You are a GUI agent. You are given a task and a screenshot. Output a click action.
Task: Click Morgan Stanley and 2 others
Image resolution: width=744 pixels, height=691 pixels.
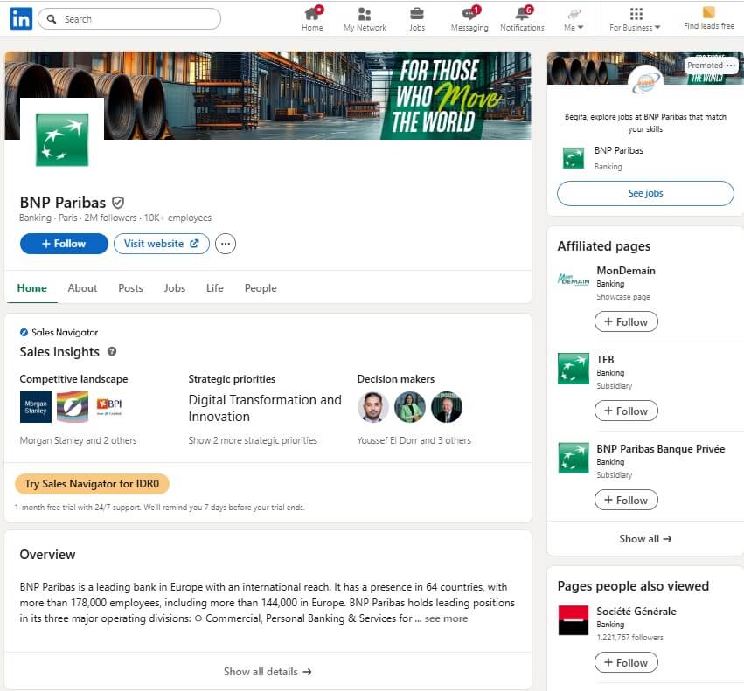click(79, 440)
